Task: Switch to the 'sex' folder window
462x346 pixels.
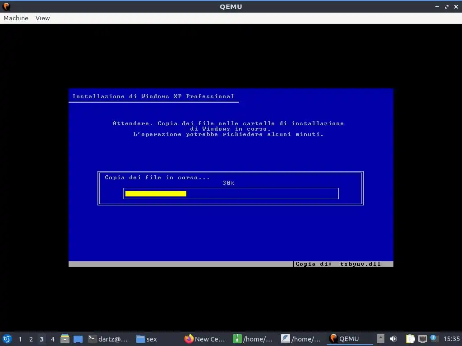Action: (x=147, y=339)
